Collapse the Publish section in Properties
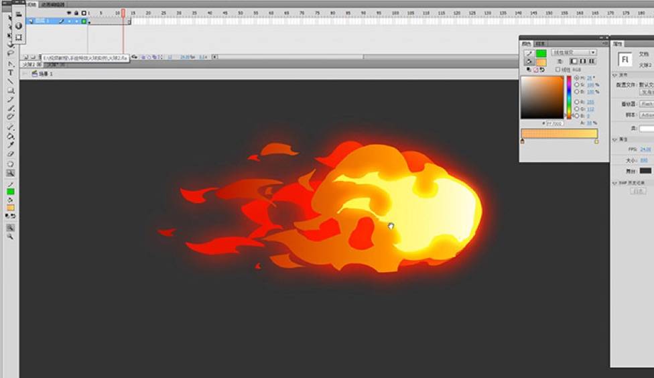This screenshot has width=654, height=378. [614, 75]
